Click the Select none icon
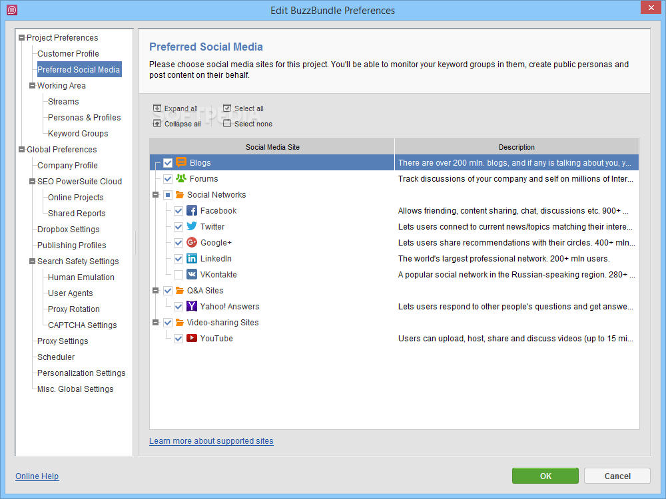Viewport: 666px width, 499px height. click(x=227, y=124)
